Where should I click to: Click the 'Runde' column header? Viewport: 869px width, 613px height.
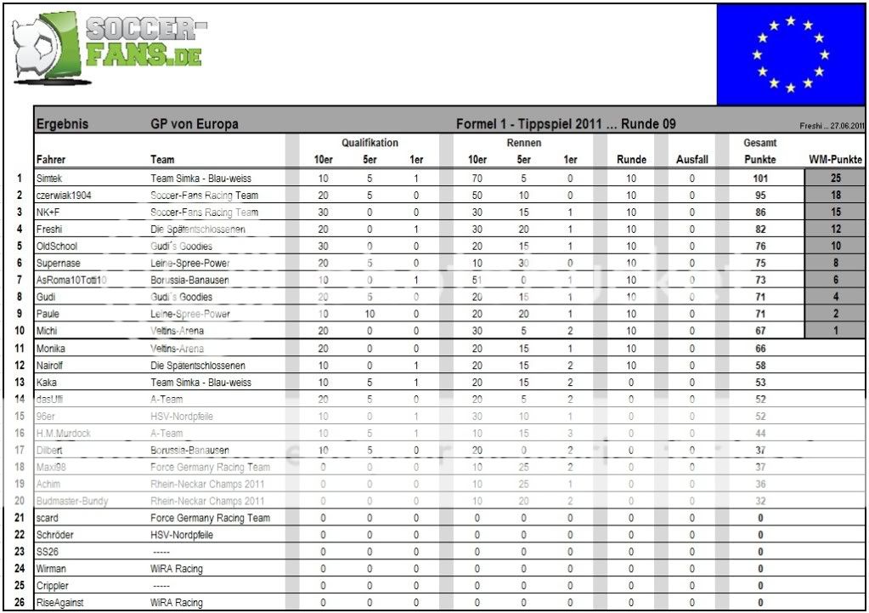[x=631, y=160]
